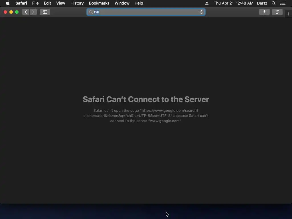Click the error text mentioning www.google.com
The image size is (292, 219).
pyautogui.click(x=146, y=115)
